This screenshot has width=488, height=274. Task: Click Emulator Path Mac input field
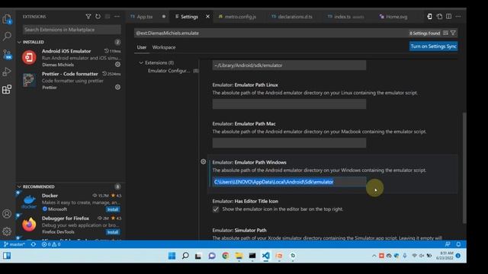[289, 143]
